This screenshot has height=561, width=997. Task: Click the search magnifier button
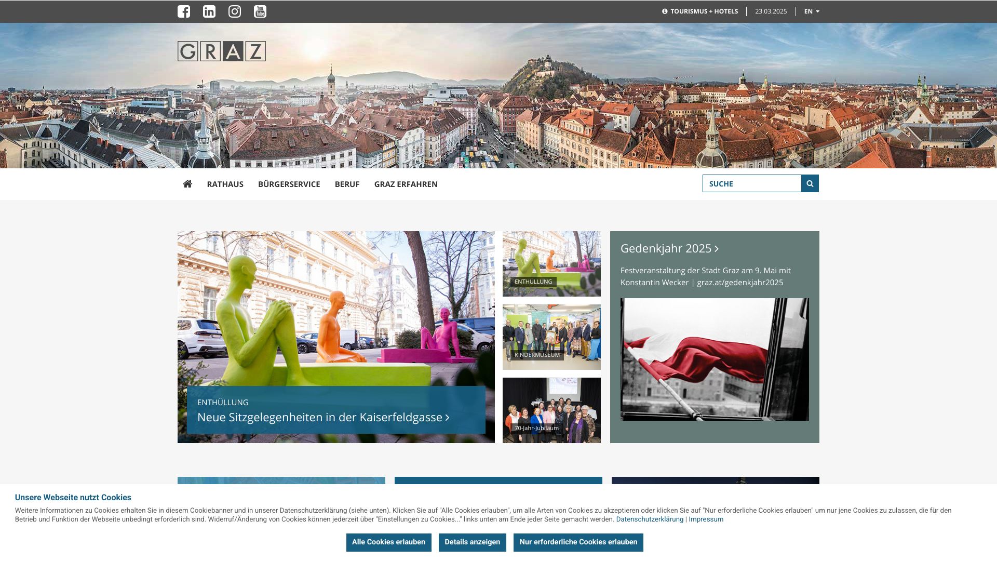(810, 183)
